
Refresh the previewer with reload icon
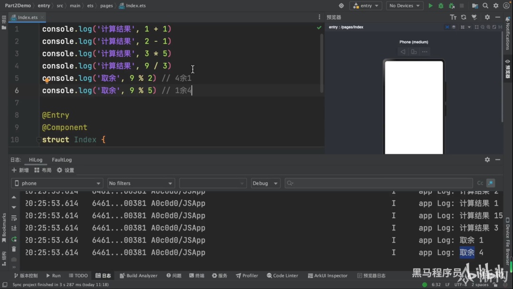tap(464, 17)
